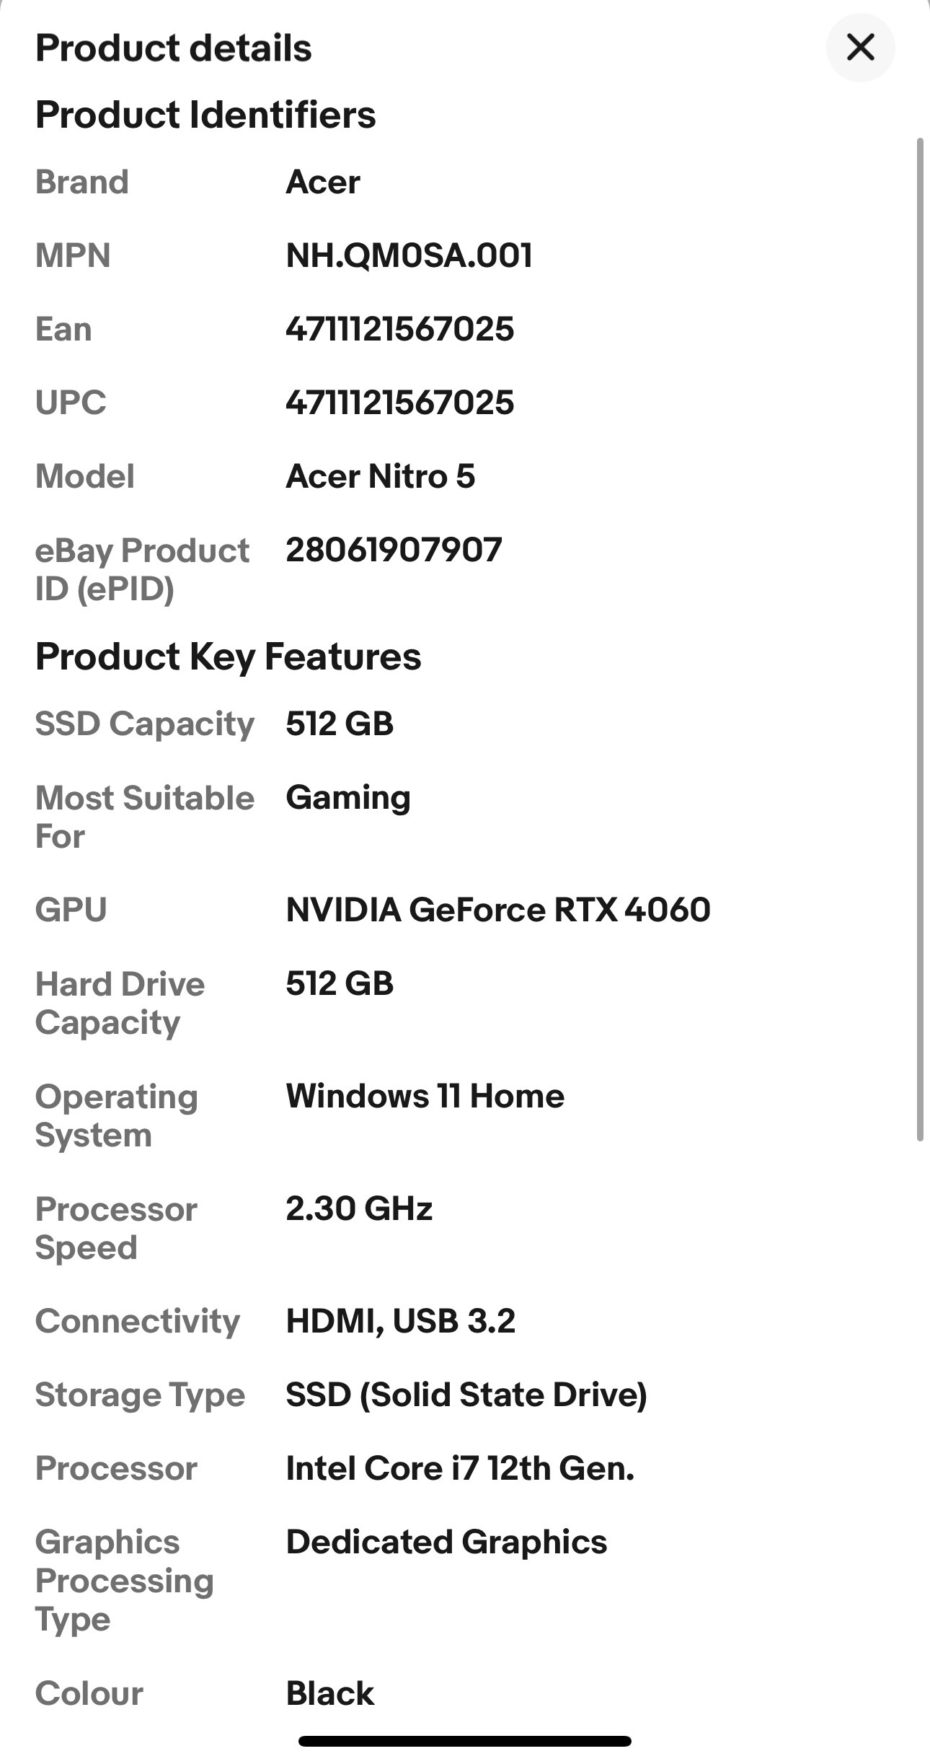Viewport: 930px width, 1764px height.
Task: Tap the Dedicated Graphics value
Action: (446, 1542)
